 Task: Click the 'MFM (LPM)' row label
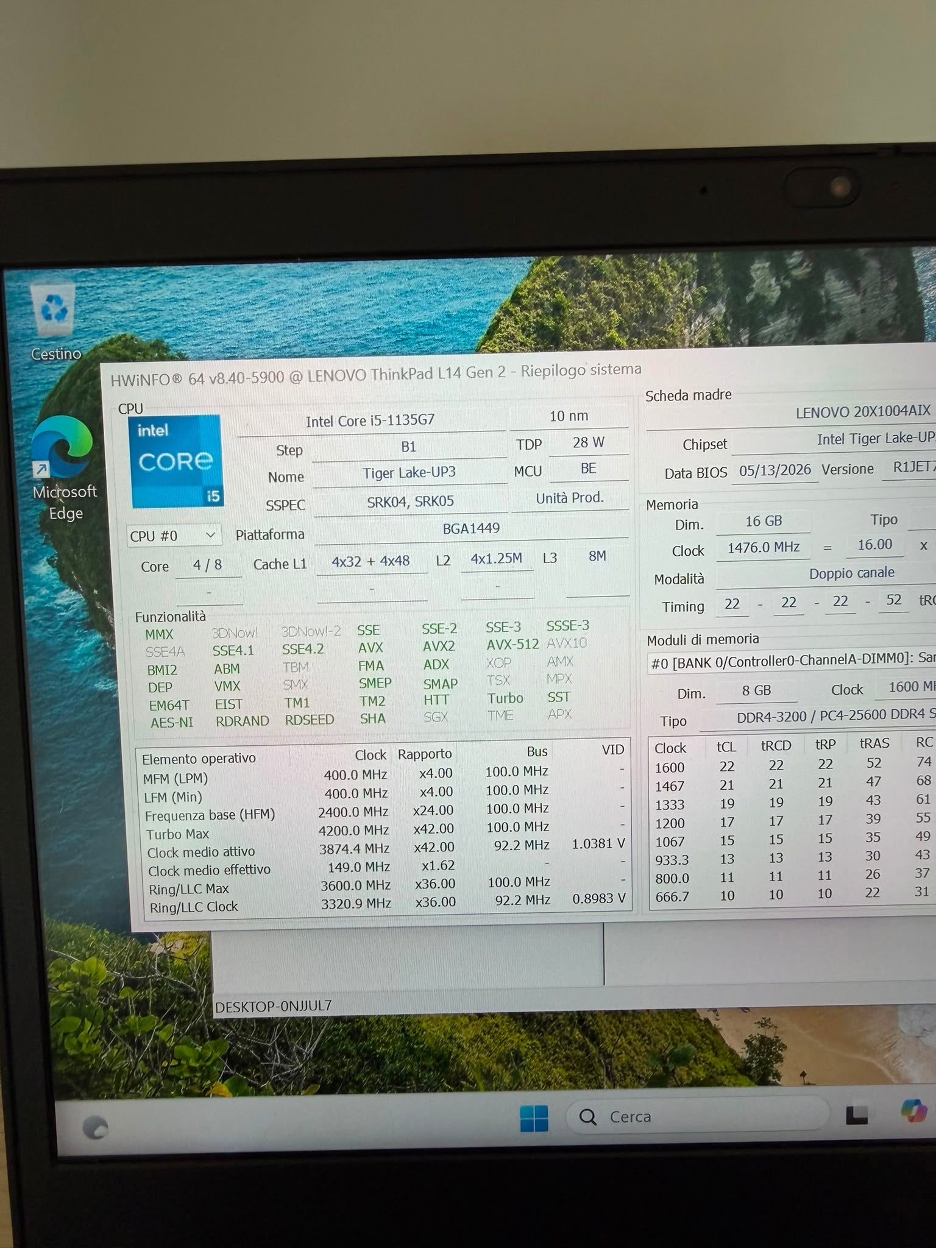[175, 779]
